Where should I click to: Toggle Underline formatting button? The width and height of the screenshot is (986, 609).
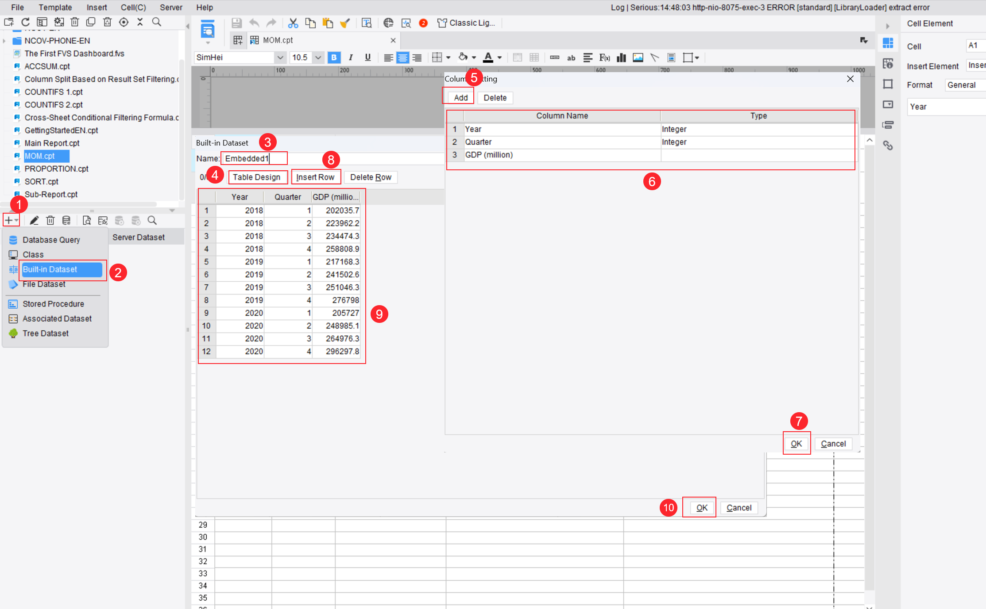coord(367,57)
